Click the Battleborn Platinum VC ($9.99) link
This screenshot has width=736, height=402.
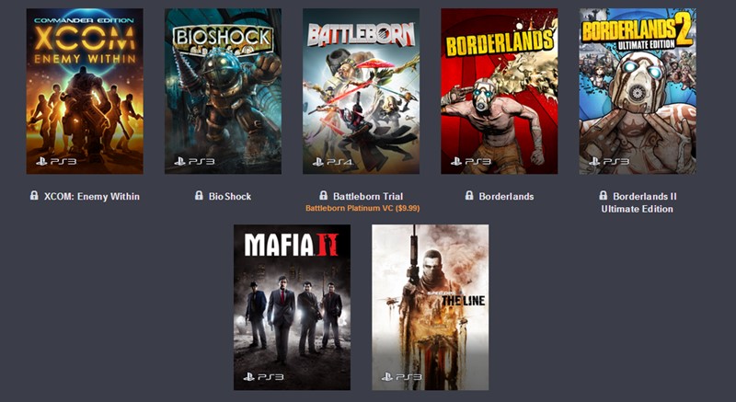(x=362, y=208)
